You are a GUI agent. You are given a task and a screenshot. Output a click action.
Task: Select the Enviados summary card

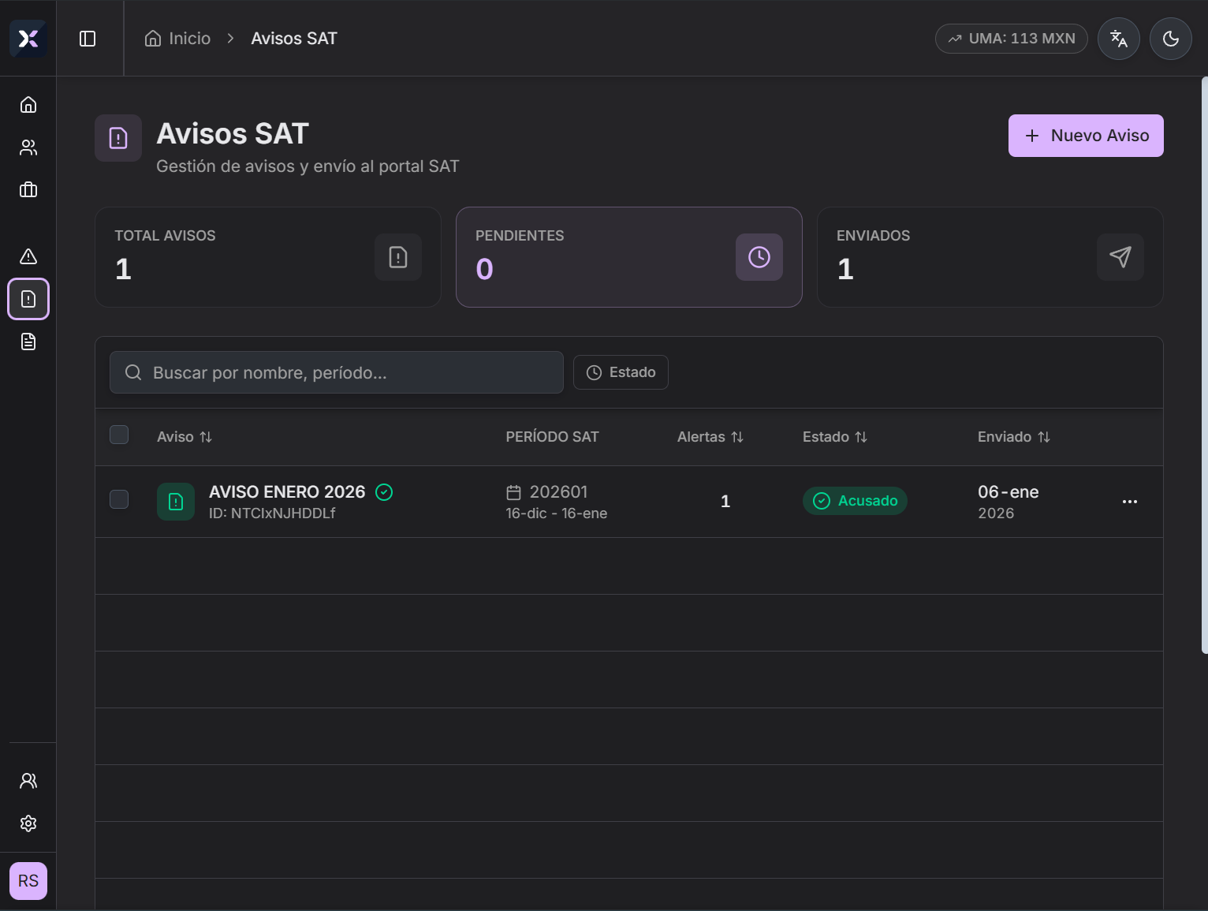(x=990, y=257)
